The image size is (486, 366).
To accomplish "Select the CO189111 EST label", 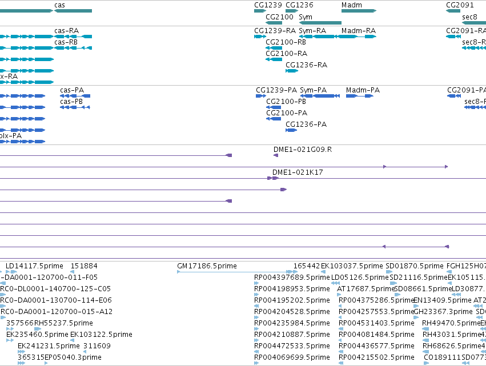I will (442, 357).
